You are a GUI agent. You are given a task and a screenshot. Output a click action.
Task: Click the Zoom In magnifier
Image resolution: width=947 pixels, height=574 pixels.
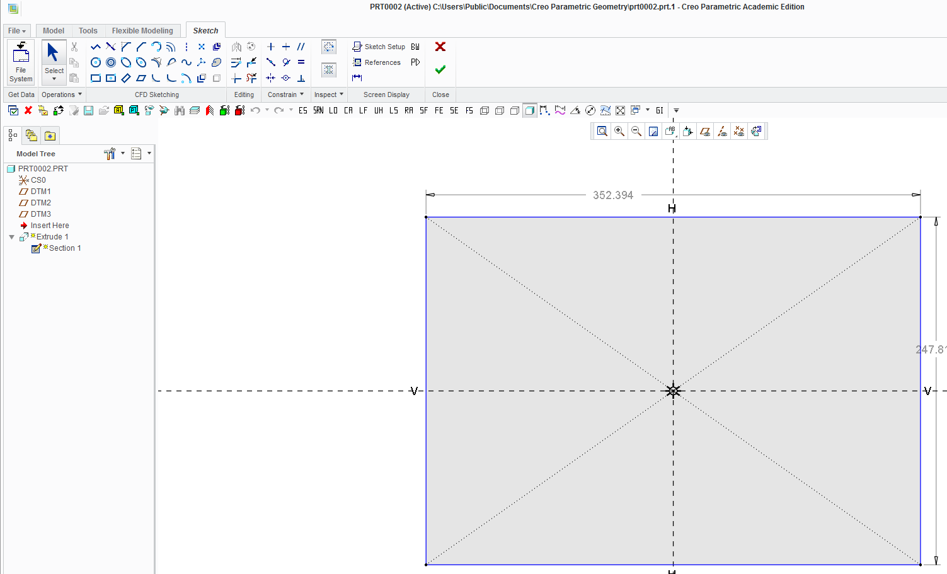619,131
